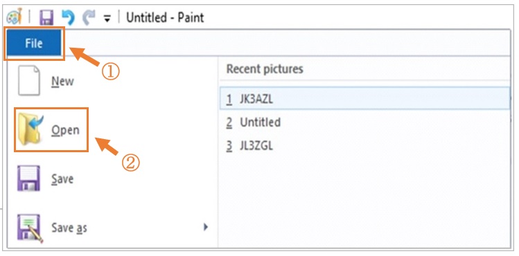Click the purple floppy Save icon in menu

point(28,179)
